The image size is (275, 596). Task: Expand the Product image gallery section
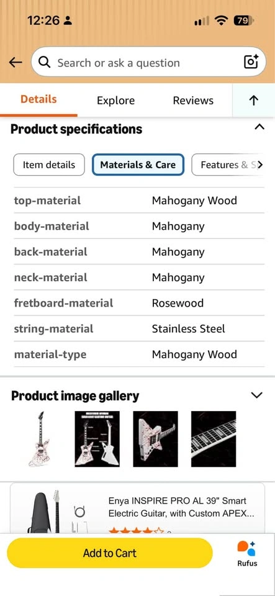tap(257, 395)
